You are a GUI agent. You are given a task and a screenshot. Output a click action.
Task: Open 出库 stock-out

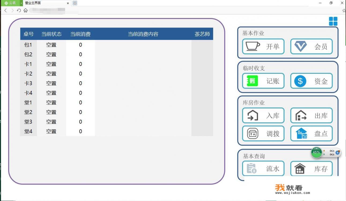pyautogui.click(x=311, y=115)
